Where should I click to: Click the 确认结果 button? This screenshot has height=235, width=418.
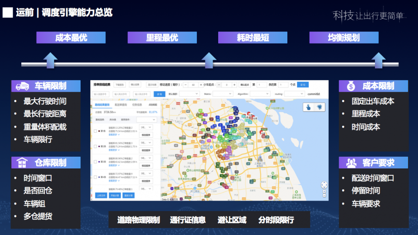coord(135,85)
